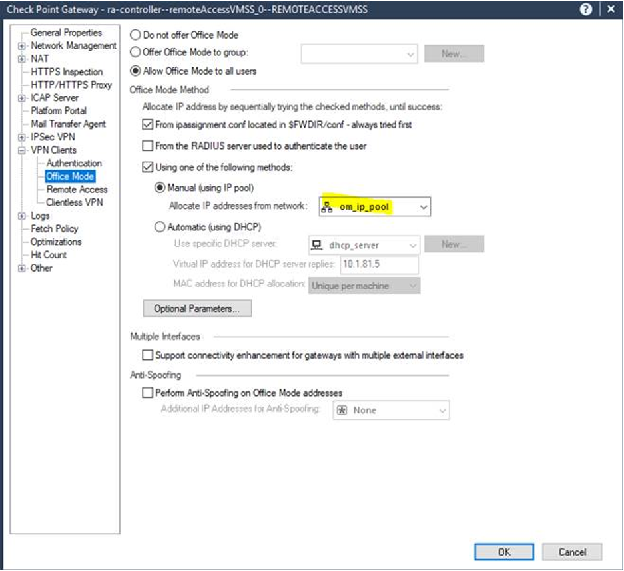Expand the Other tree node
The height and width of the screenshot is (571, 624).
(22, 268)
